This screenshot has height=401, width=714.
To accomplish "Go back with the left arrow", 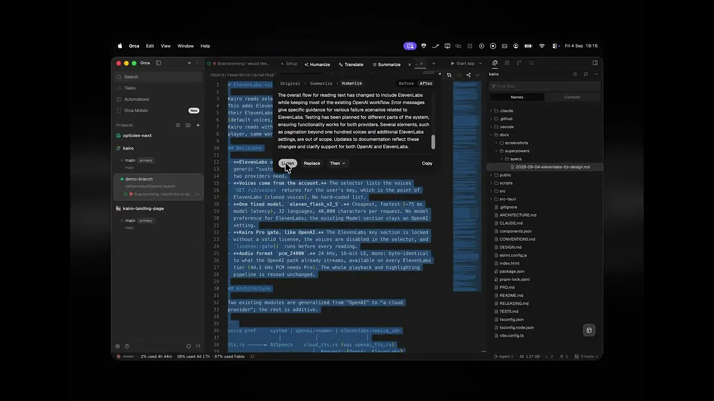I will 190,63.
